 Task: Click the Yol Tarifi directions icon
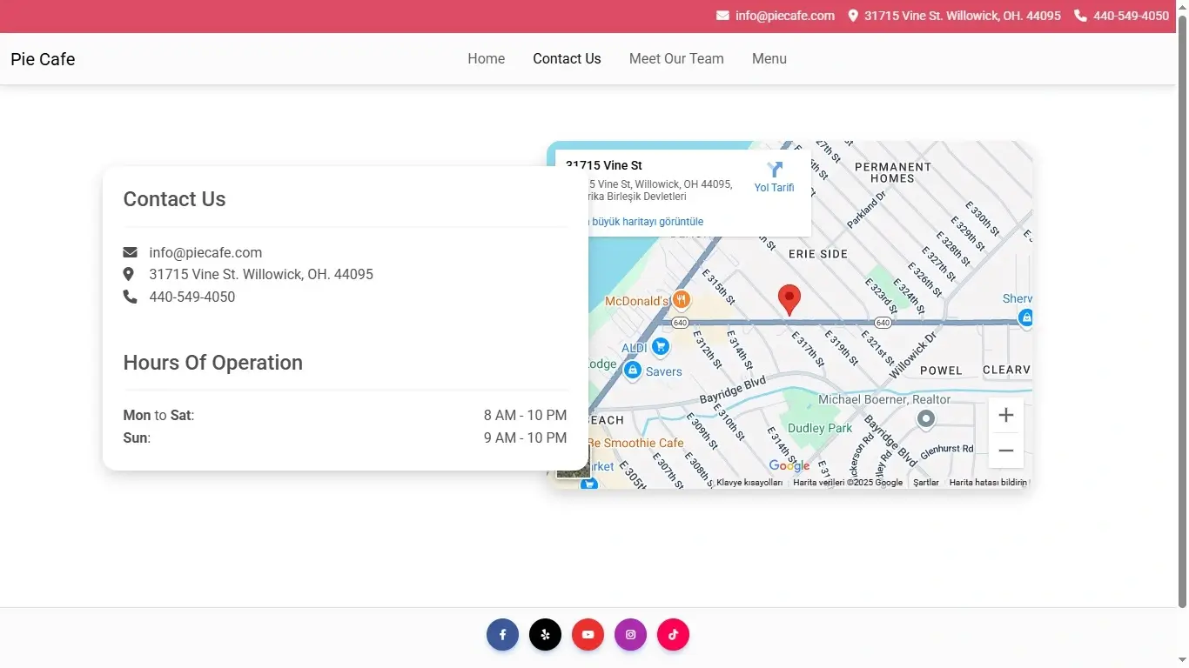click(775, 170)
